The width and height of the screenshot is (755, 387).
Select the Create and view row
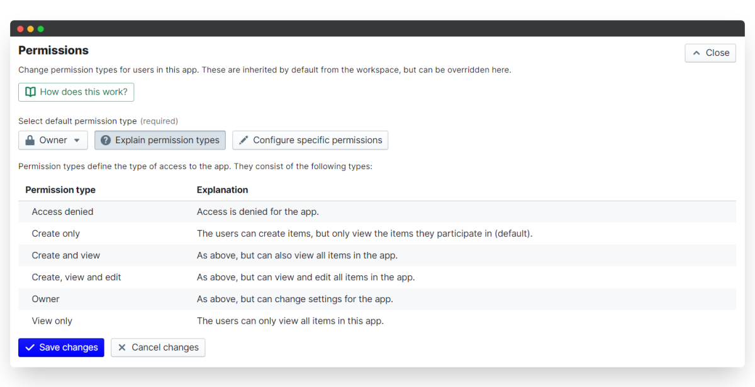click(377, 255)
